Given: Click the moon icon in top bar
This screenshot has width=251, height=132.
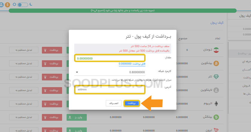Looking at the screenshot, I should (x=31, y=4).
